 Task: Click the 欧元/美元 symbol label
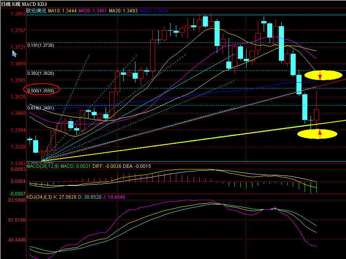pyautogui.click(x=36, y=11)
